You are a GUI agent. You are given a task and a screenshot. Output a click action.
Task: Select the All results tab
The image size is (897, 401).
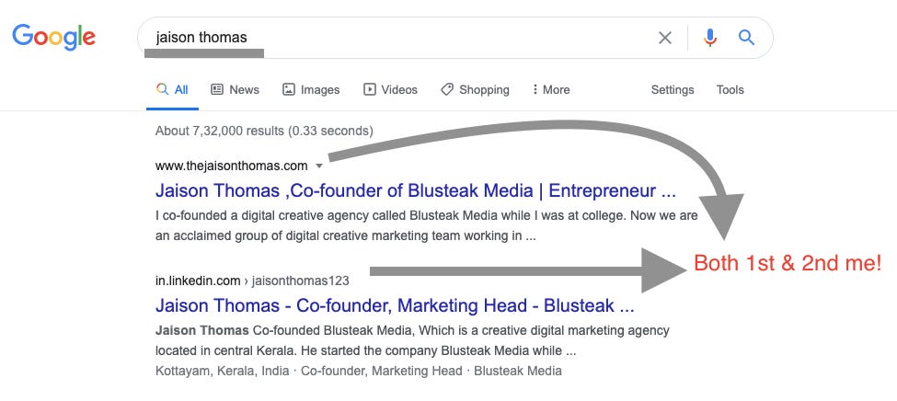coord(172,90)
